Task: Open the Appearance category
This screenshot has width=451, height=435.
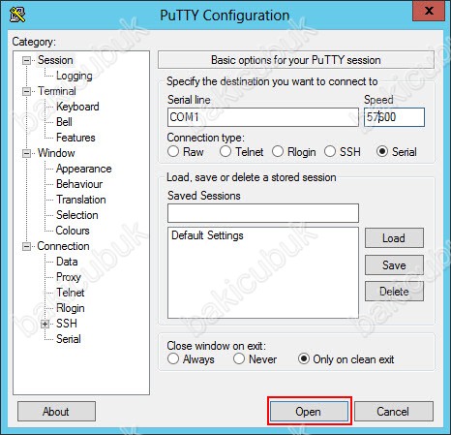Action: [83, 169]
